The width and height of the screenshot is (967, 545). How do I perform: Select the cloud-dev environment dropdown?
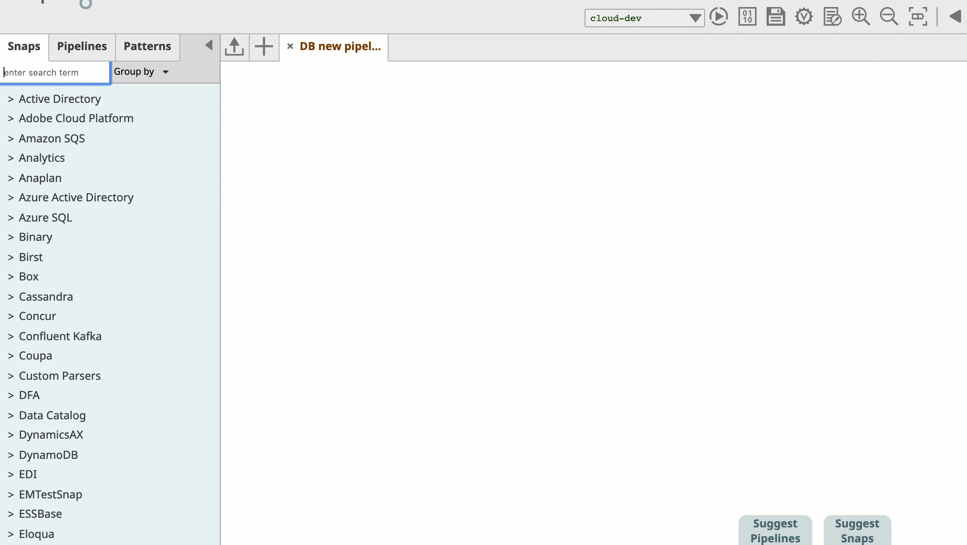pyautogui.click(x=644, y=18)
